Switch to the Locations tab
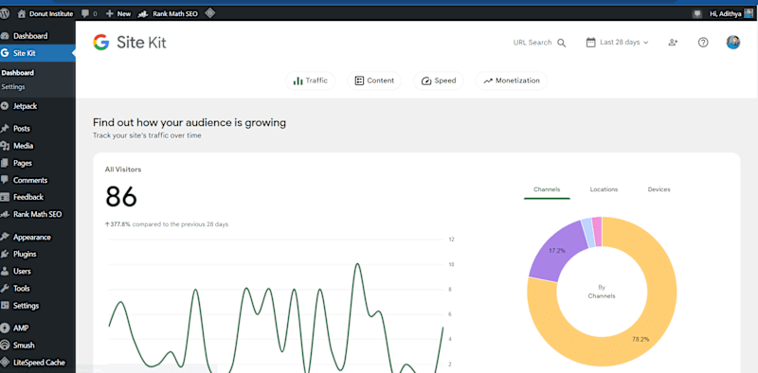758x373 pixels. 604,189
